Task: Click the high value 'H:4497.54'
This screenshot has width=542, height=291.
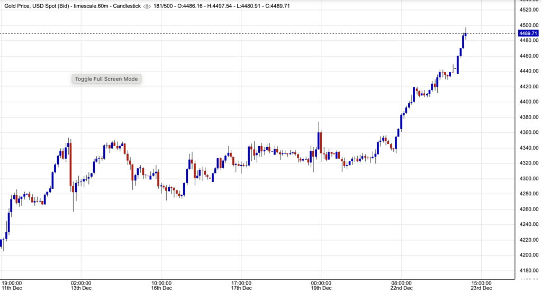Action: point(220,6)
